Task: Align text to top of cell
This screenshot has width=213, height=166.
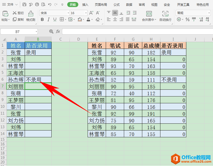Action: (109, 13)
